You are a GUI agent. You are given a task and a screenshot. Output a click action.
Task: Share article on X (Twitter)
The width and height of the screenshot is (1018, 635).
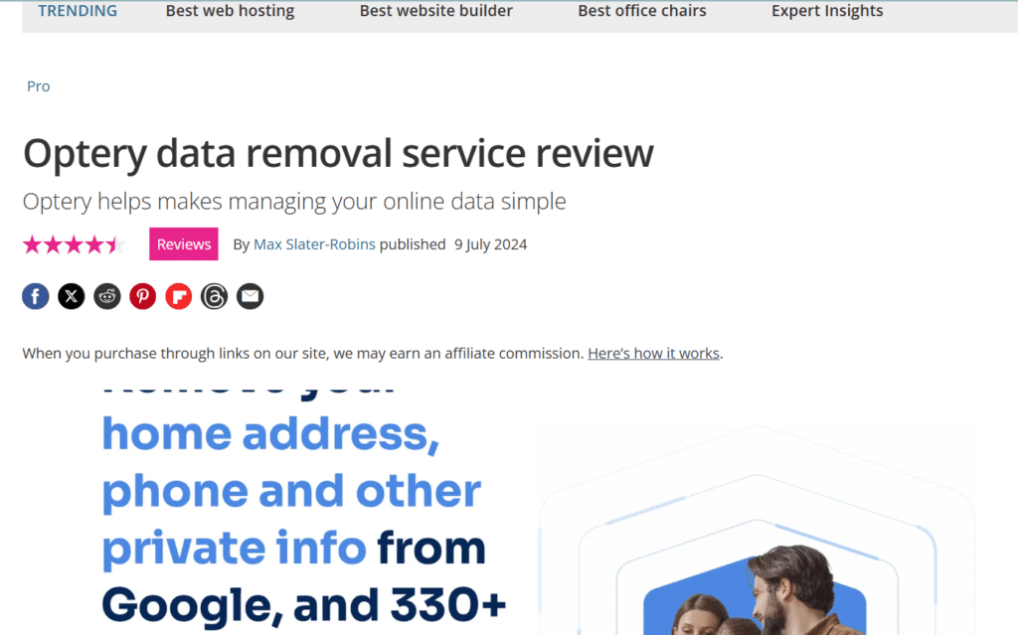(x=72, y=297)
